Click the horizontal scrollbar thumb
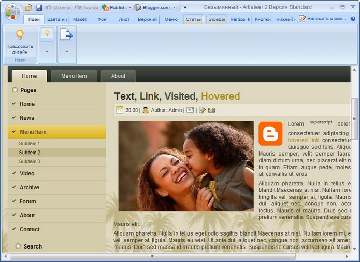Viewport: 360px width, 262px height. pyautogui.click(x=152, y=256)
